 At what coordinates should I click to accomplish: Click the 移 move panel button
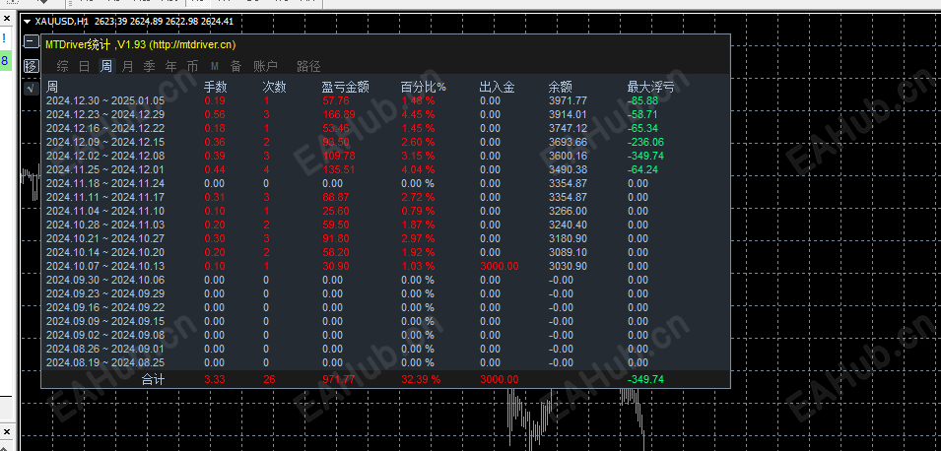pyautogui.click(x=31, y=65)
